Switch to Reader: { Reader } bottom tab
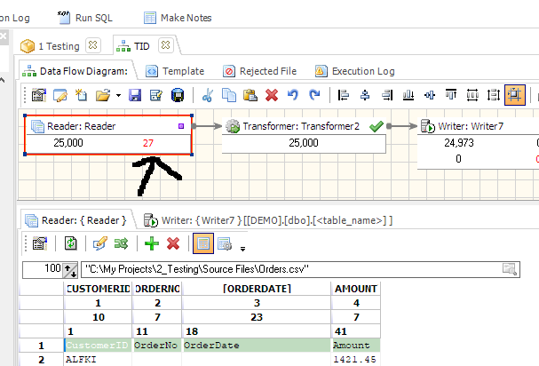This screenshot has width=539, height=366. coord(76,220)
